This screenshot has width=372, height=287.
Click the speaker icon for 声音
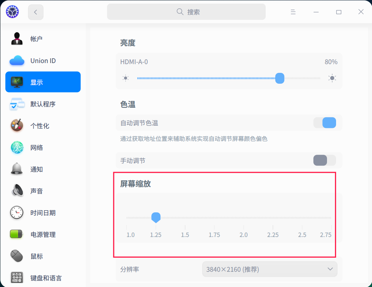pyautogui.click(x=17, y=190)
